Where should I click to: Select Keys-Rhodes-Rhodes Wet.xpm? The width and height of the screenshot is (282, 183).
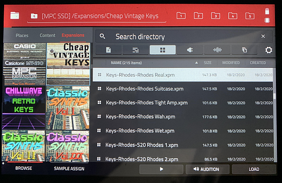click(x=183, y=131)
